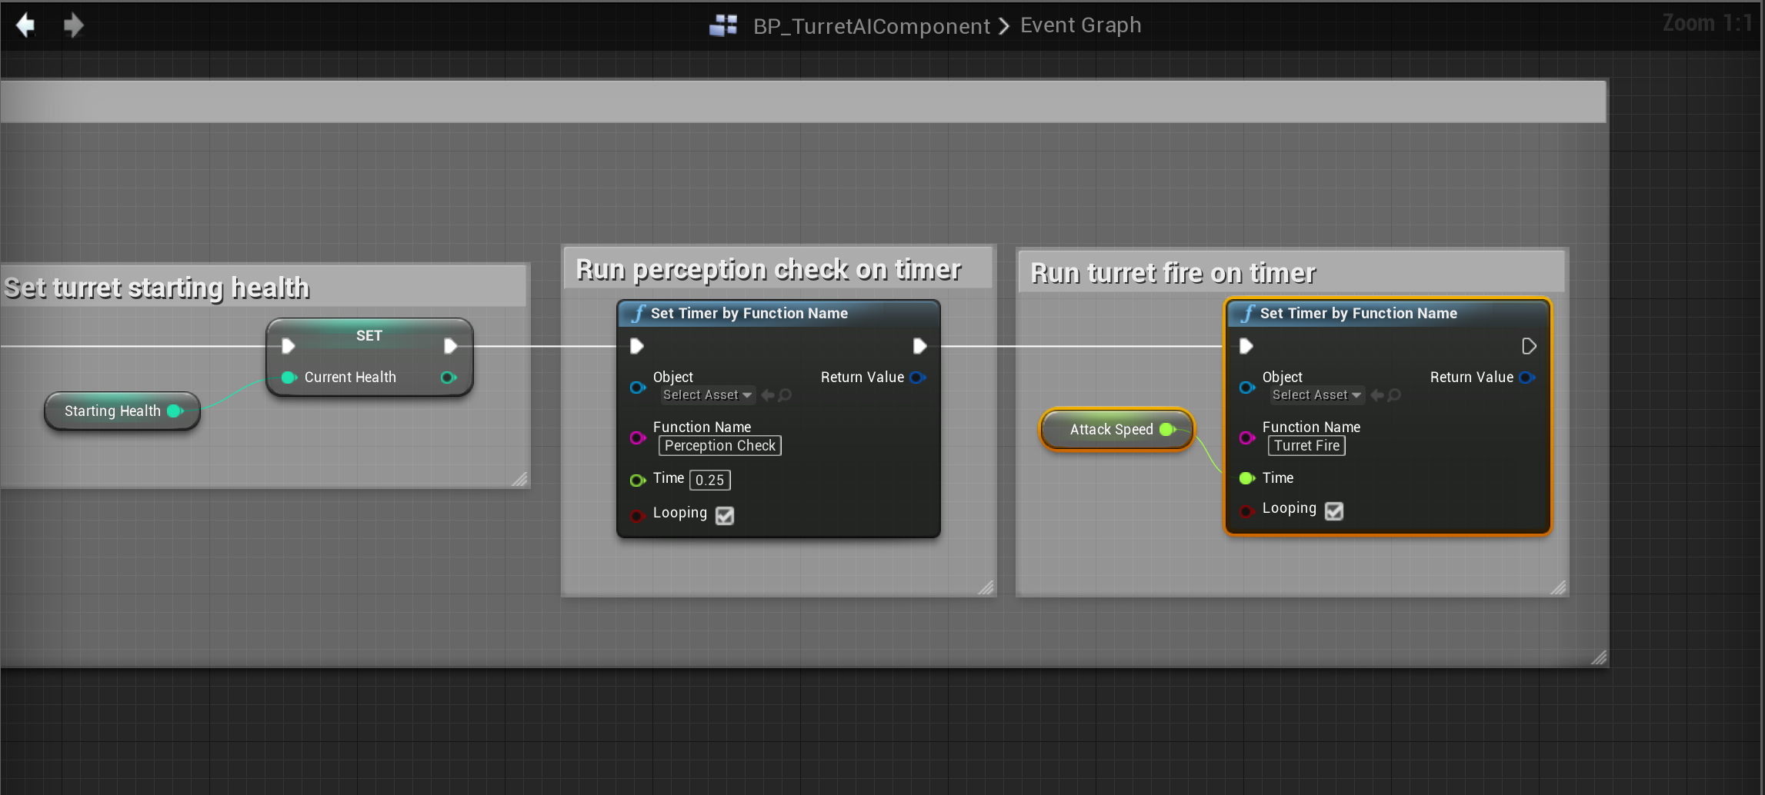Click the output exec pin of Turret Fire timer
The image size is (1765, 795).
[x=1529, y=346]
